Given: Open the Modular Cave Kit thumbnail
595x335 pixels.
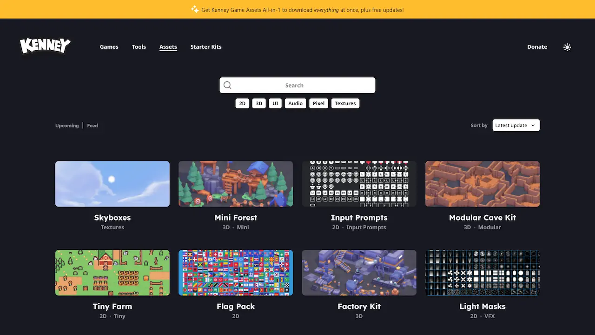Looking at the screenshot, I should coord(483,184).
